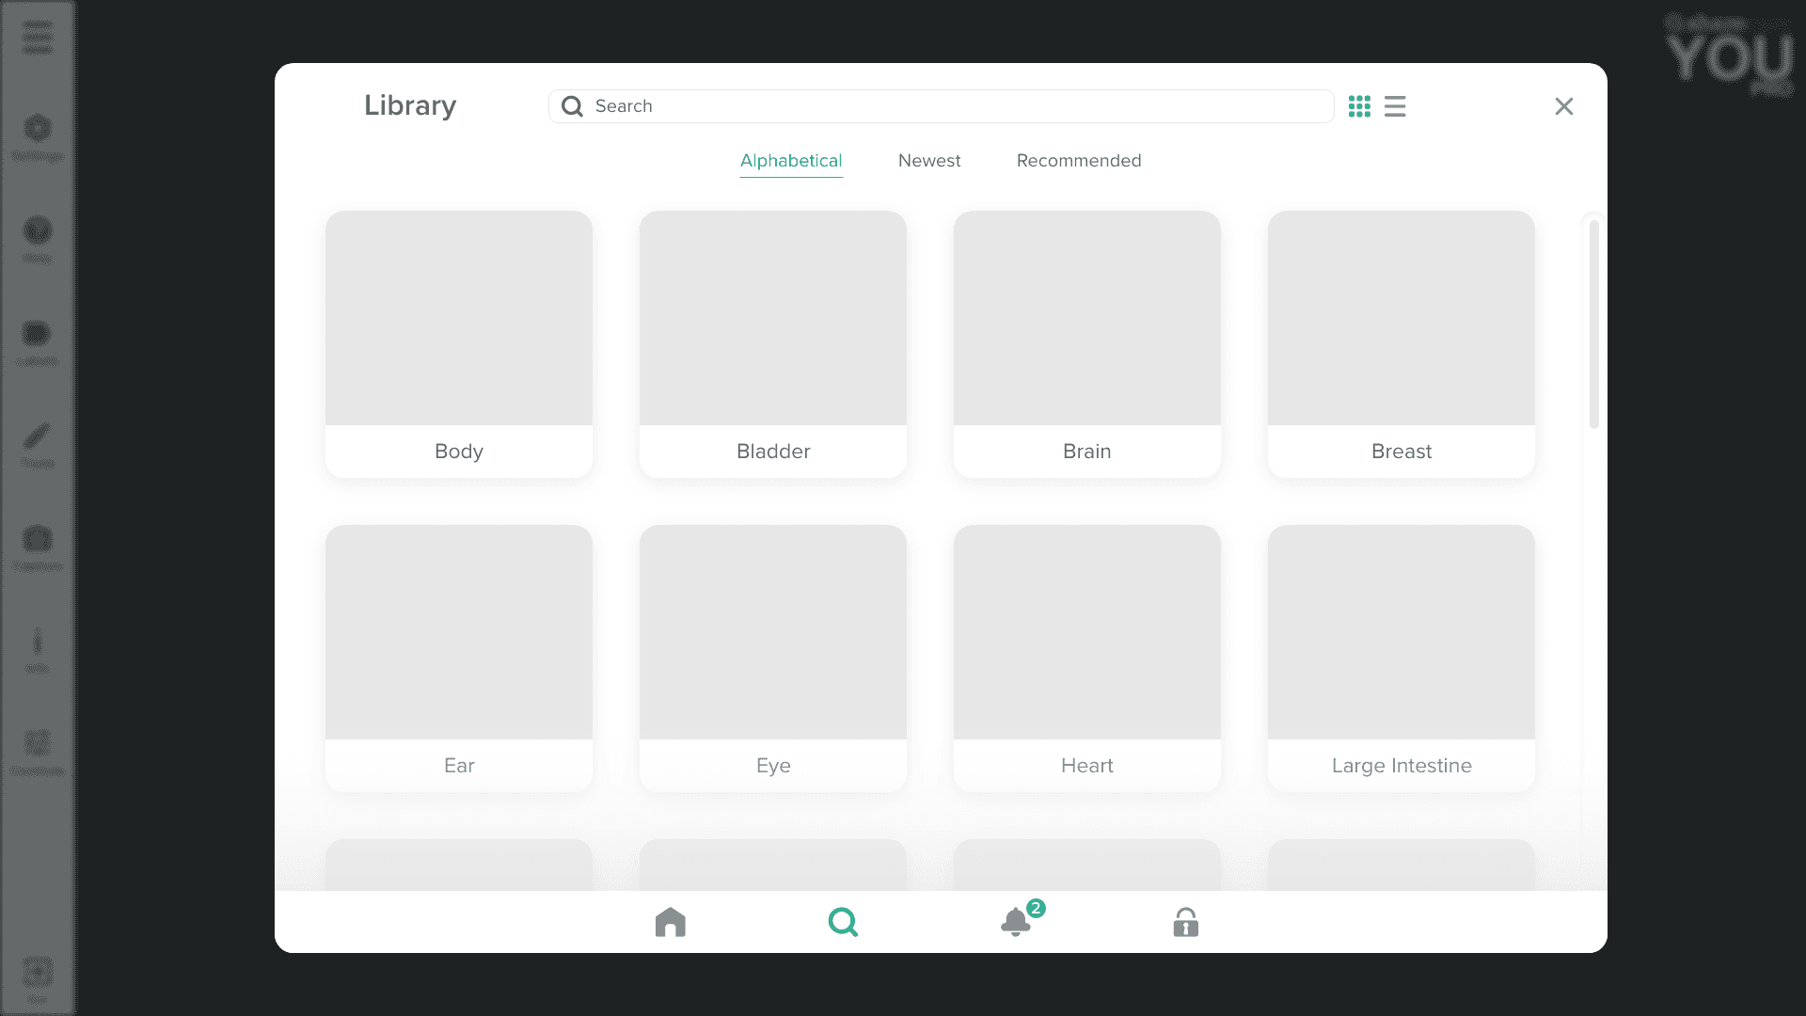The image size is (1806, 1016).
Task: Open the Brain model card
Action: (1087, 344)
